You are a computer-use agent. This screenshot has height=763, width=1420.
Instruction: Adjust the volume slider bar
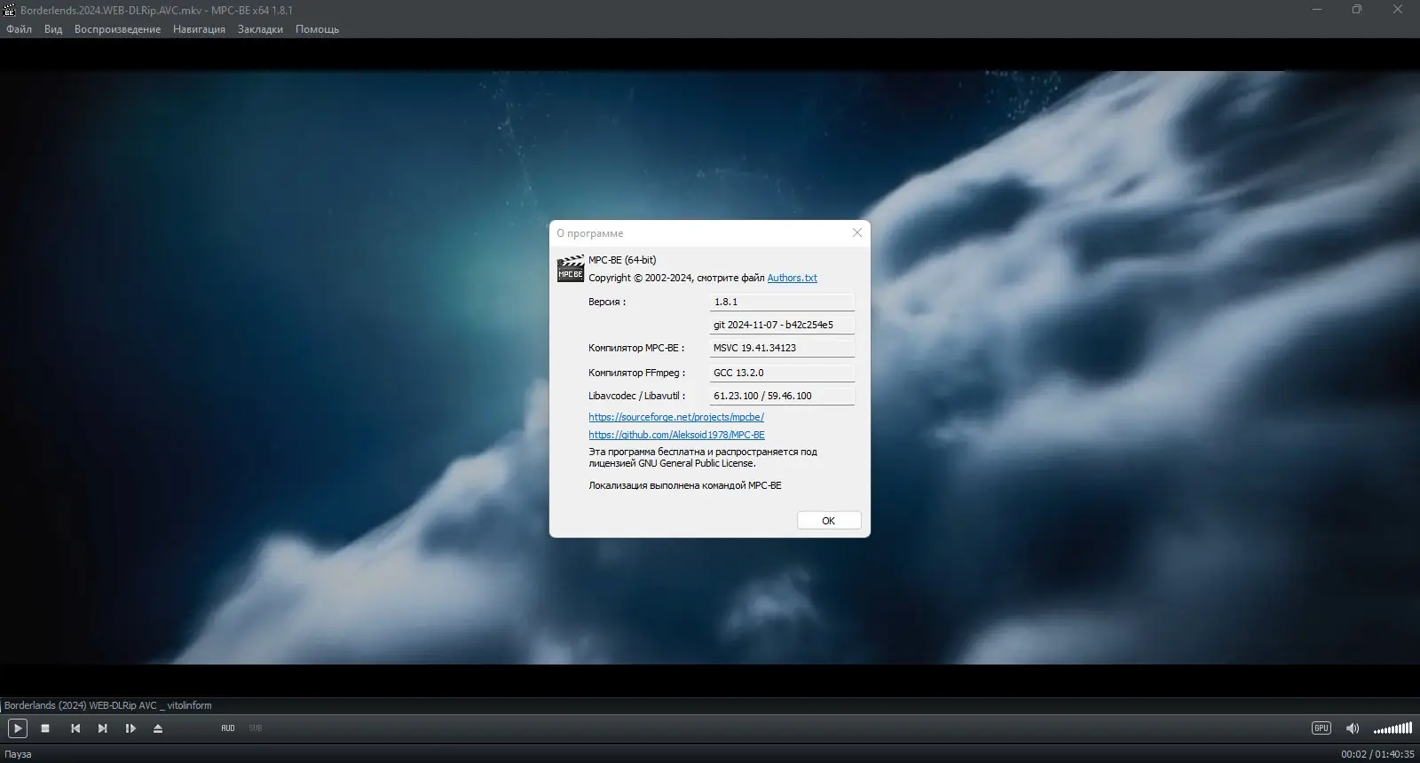1392,728
